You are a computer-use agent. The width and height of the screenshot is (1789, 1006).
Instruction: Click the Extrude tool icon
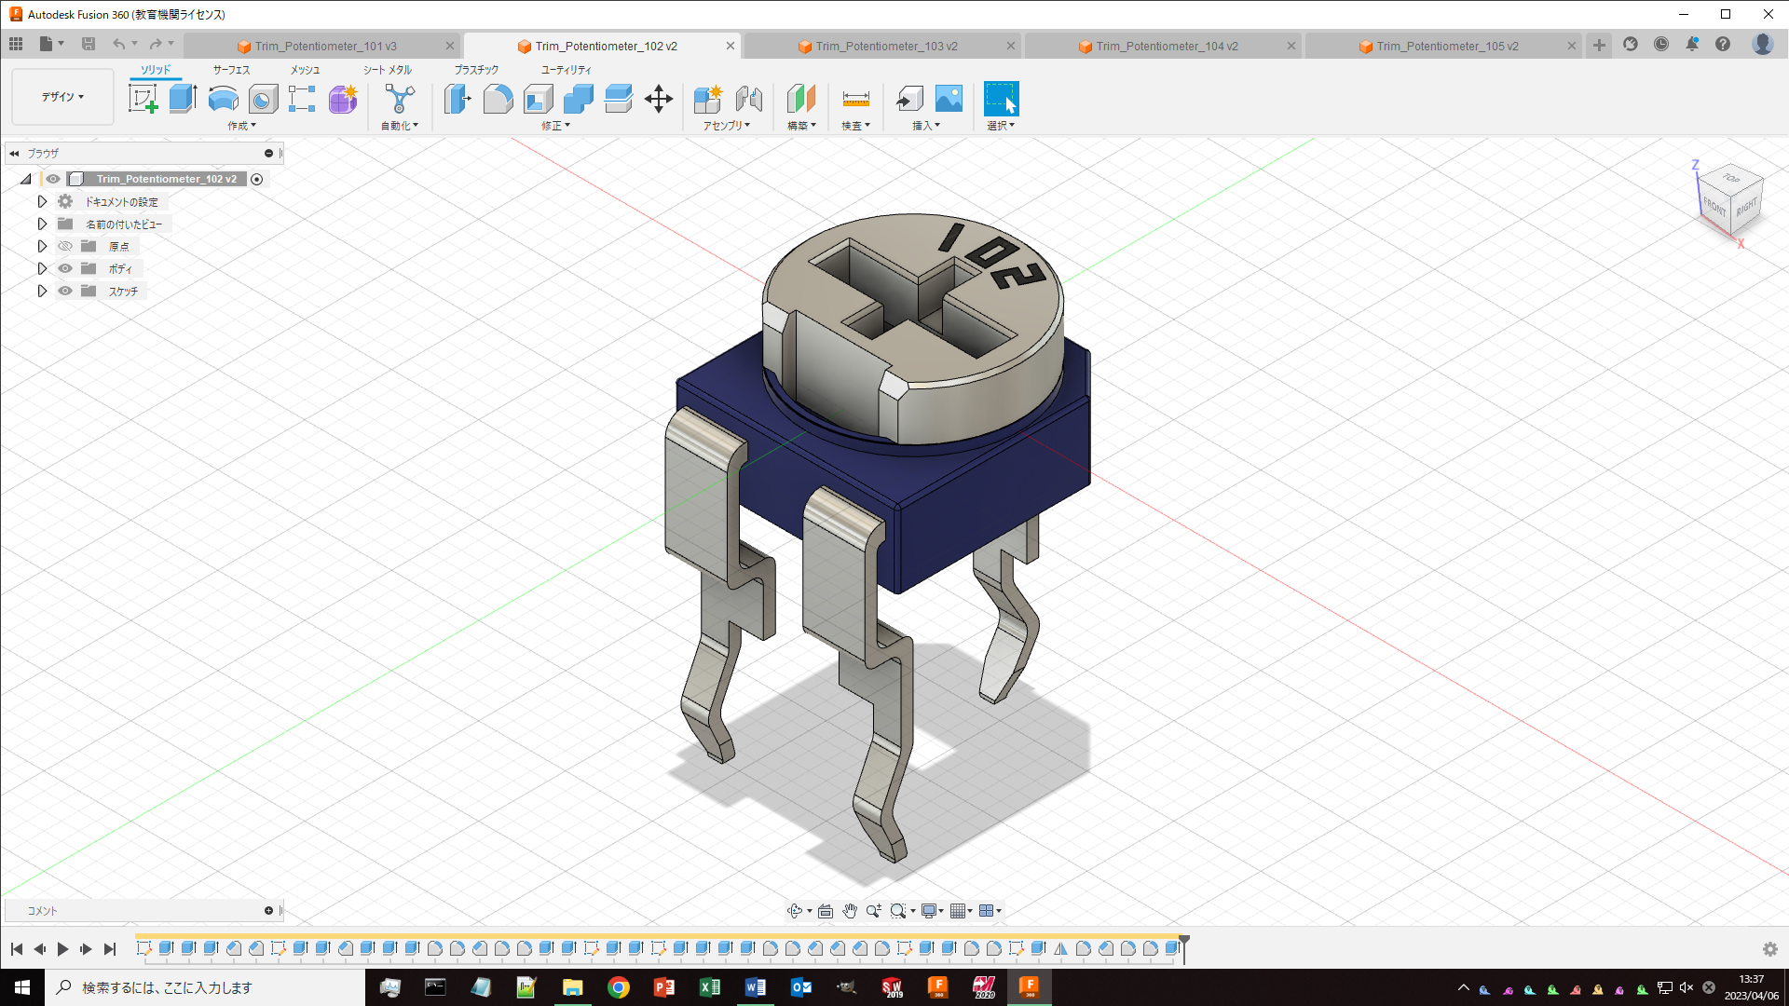click(x=183, y=98)
